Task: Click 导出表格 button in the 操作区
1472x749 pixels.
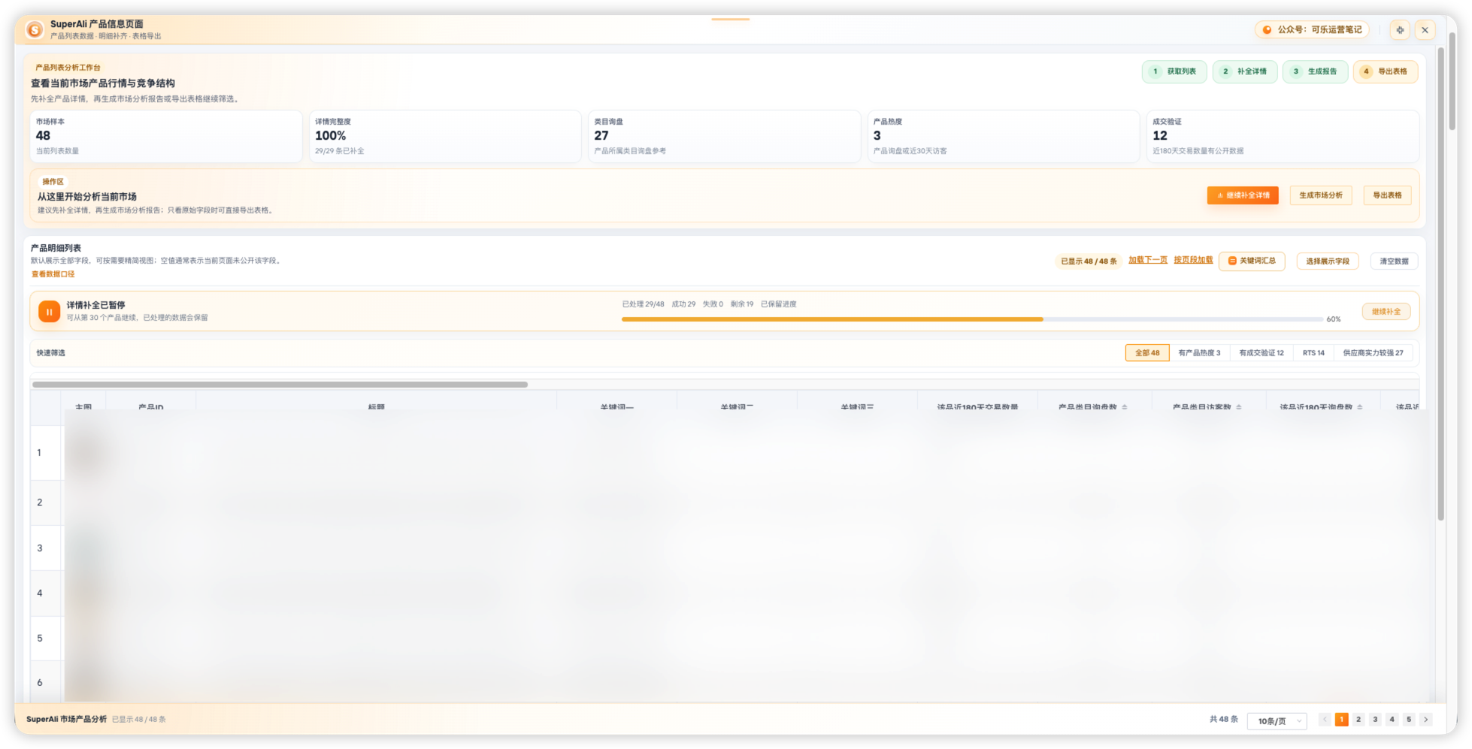Action: 1387,195
